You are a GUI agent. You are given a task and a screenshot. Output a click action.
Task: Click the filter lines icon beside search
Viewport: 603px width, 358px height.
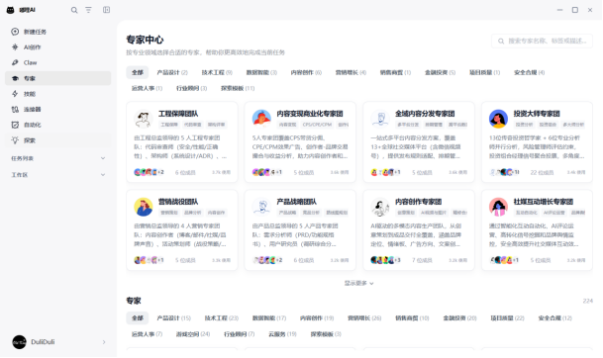click(88, 10)
